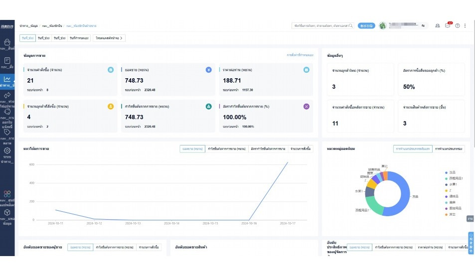Switch to the custom date tab วันที่กำหนดเอง
The image size is (475, 276).
[x=79, y=38]
